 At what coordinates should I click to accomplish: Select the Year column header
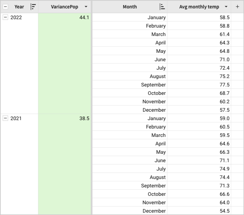19,7
